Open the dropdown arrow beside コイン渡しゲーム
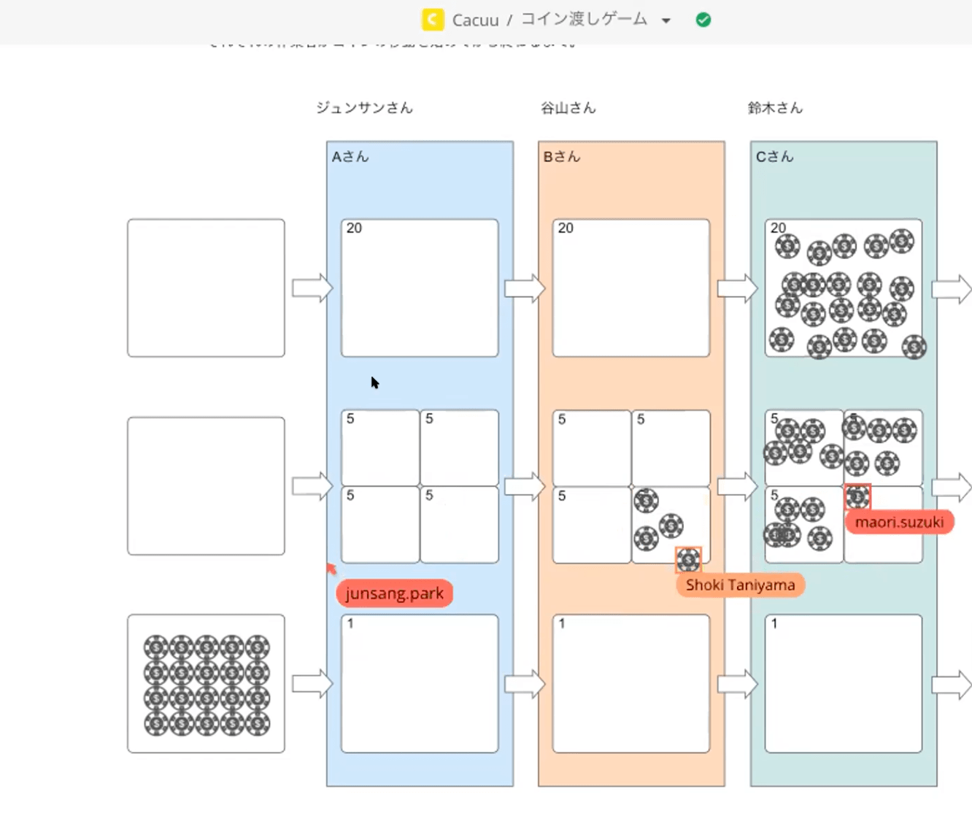The image size is (972, 816). tap(666, 20)
